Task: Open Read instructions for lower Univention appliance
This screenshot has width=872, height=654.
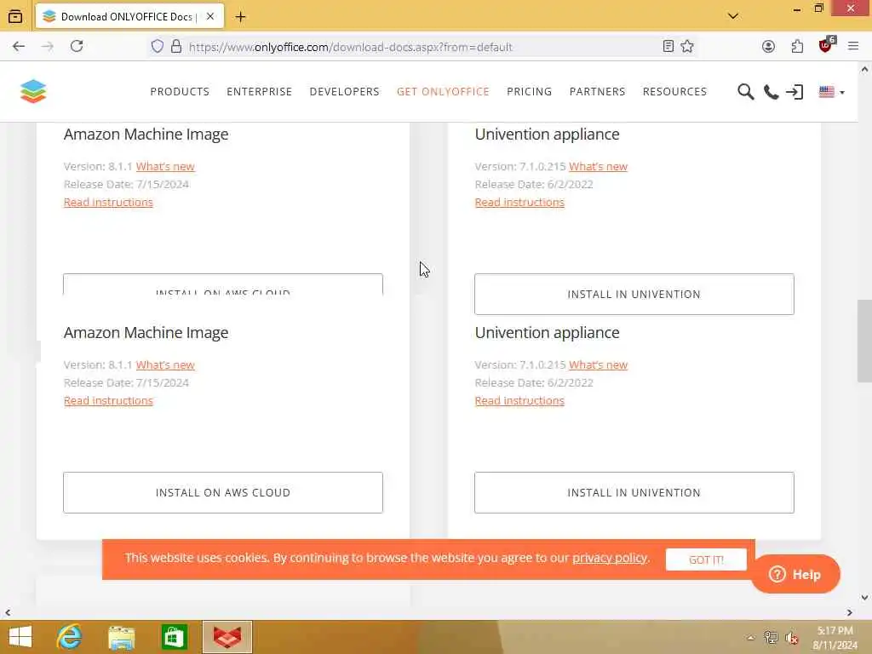Action: pyautogui.click(x=519, y=400)
